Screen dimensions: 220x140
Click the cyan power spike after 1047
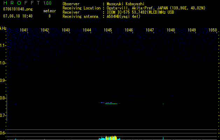point(163,138)
